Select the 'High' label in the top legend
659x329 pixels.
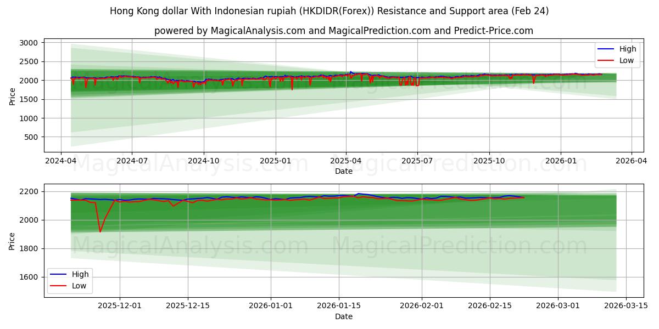coord(629,49)
